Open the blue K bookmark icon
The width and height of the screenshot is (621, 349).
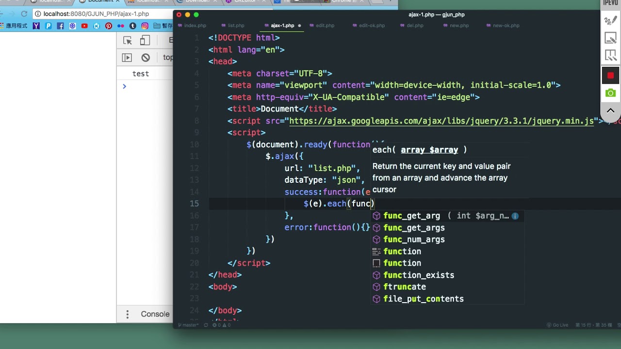click(x=97, y=26)
